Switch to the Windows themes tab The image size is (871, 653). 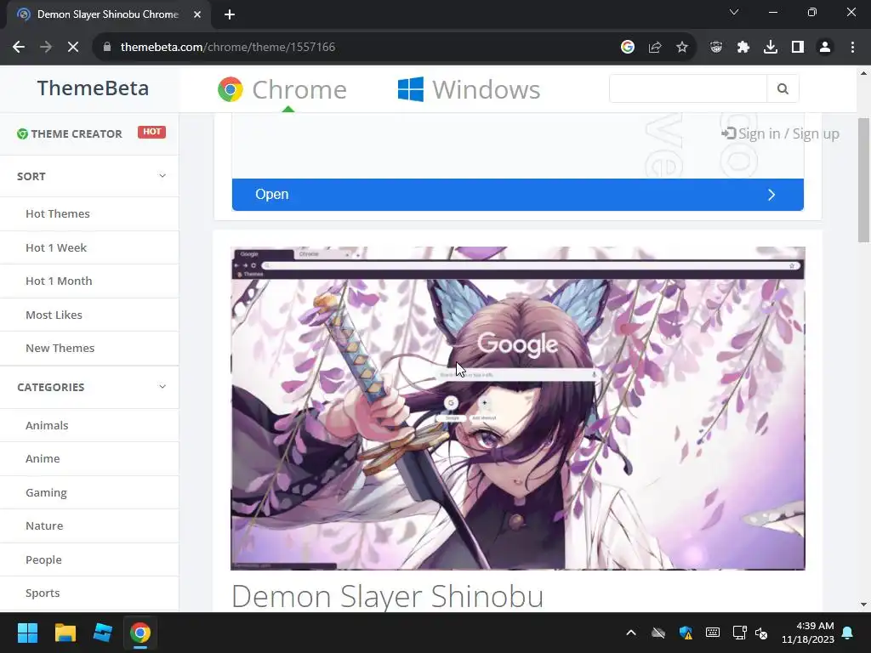point(469,89)
